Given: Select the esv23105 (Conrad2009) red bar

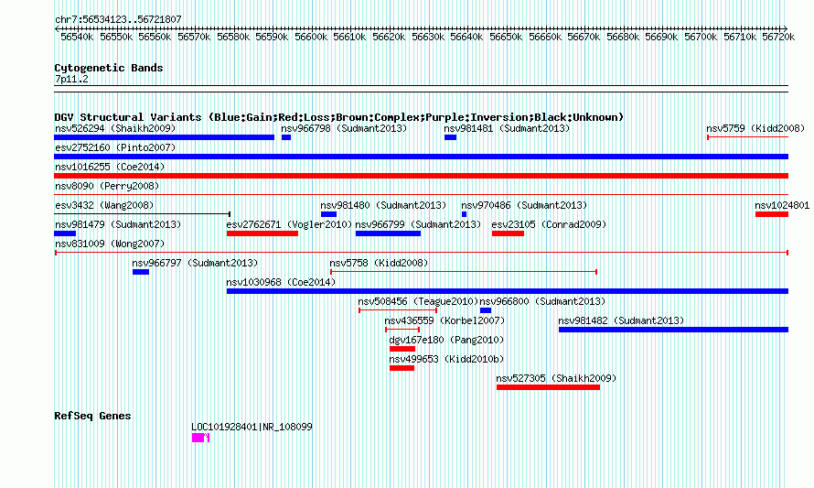Looking at the screenshot, I should (x=508, y=233).
